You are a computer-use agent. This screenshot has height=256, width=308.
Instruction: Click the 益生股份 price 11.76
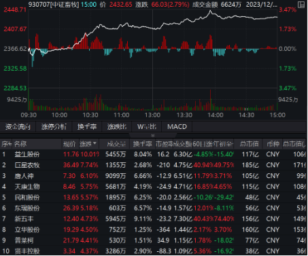pos(71,154)
